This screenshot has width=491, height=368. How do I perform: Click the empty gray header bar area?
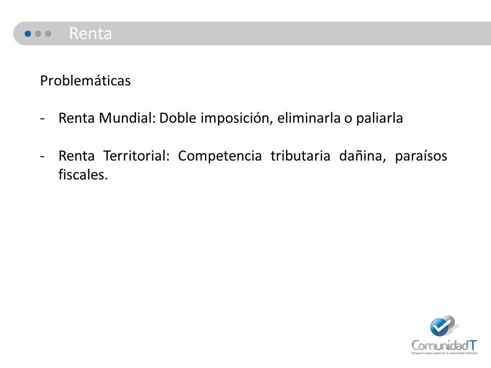[x=301, y=34]
